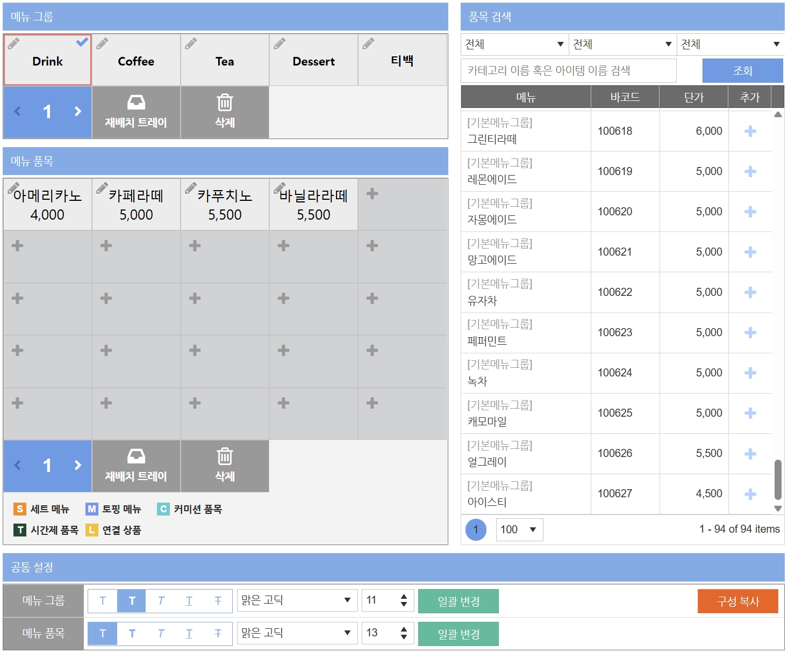Toggle italic style for 메뉴 품목 font

click(161, 634)
